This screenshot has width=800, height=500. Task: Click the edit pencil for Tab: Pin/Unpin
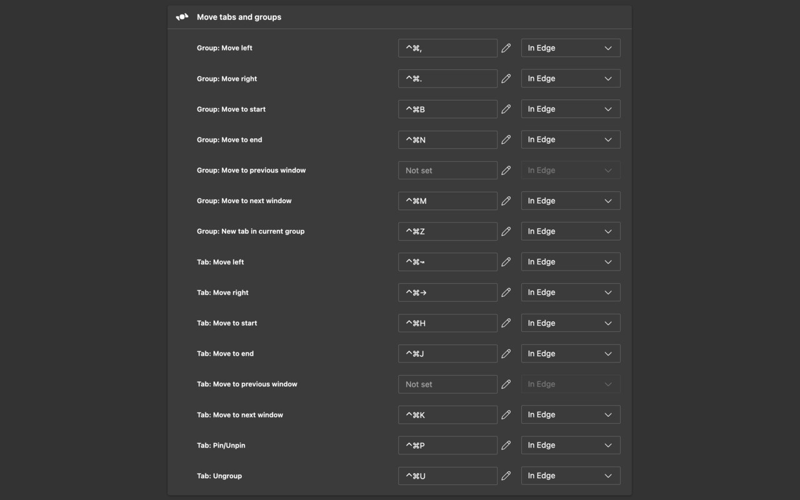506,446
